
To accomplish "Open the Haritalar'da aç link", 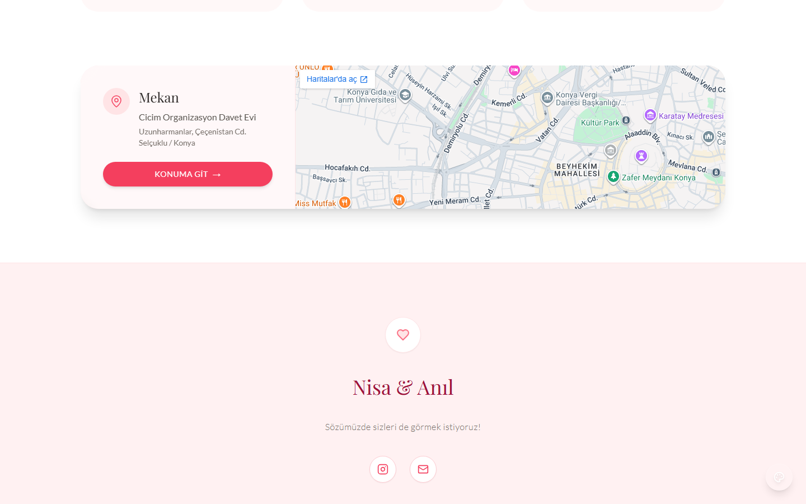I will click(x=337, y=79).
